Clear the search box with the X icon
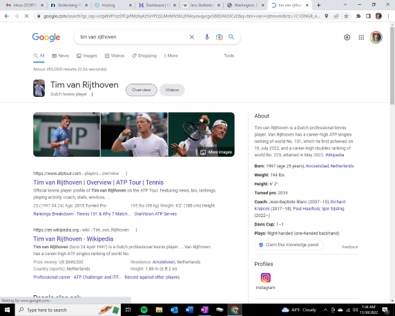395x316 pixels. click(192, 37)
